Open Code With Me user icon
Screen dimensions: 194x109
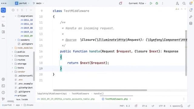[177, 3]
